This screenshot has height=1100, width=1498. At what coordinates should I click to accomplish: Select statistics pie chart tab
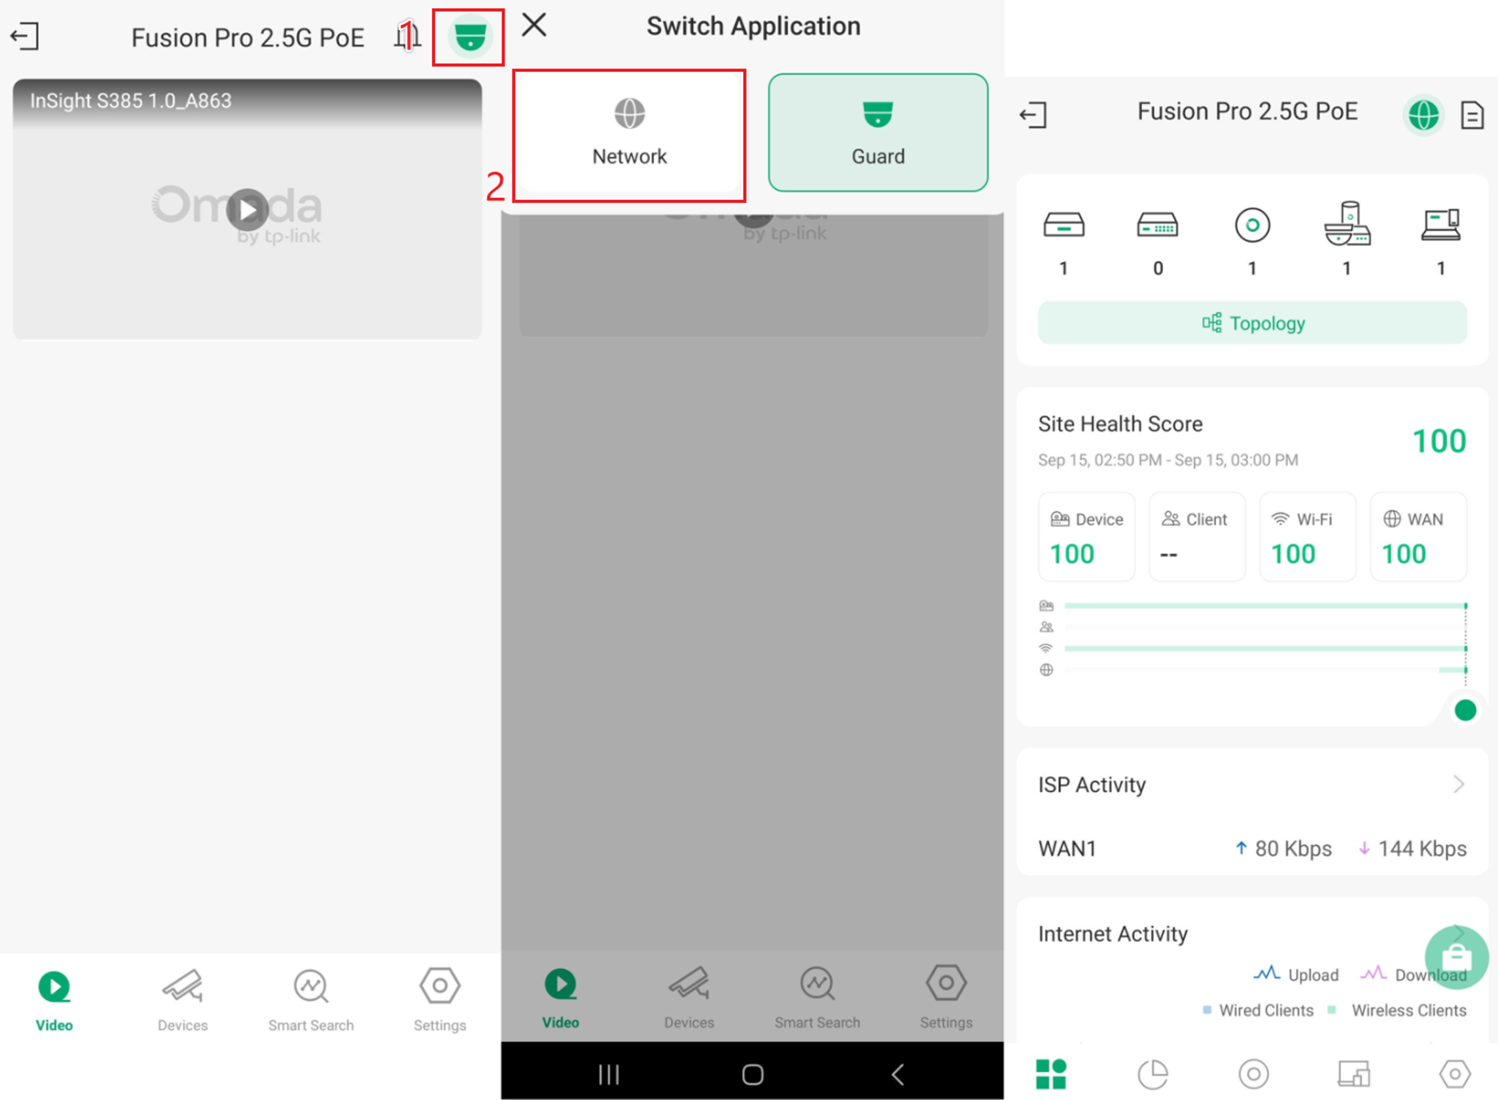click(1152, 1073)
